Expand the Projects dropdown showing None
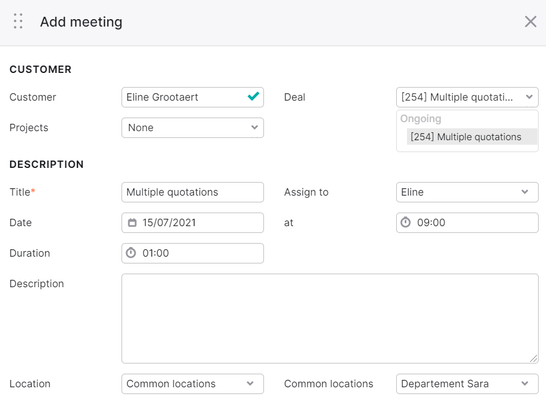This screenshot has width=546, height=411. coord(193,128)
